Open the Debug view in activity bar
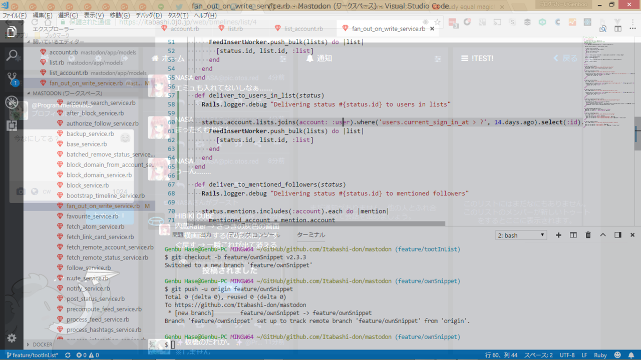641x360 pixels. [12, 102]
